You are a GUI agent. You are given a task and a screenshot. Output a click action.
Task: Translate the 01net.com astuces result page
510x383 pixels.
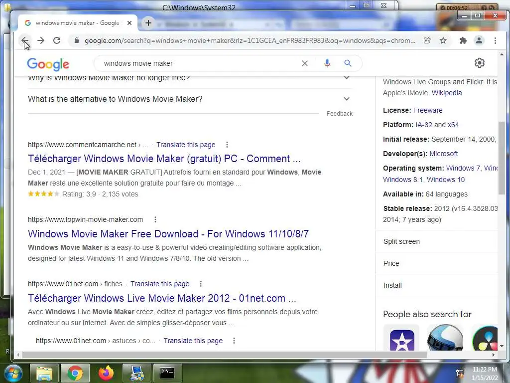click(x=193, y=341)
